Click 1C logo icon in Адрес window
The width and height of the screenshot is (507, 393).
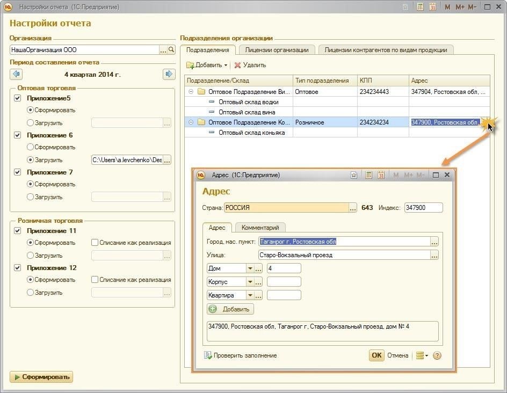(x=201, y=175)
